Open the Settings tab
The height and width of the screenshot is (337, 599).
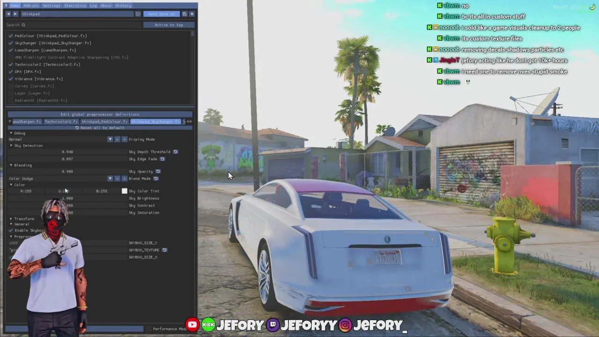point(51,6)
